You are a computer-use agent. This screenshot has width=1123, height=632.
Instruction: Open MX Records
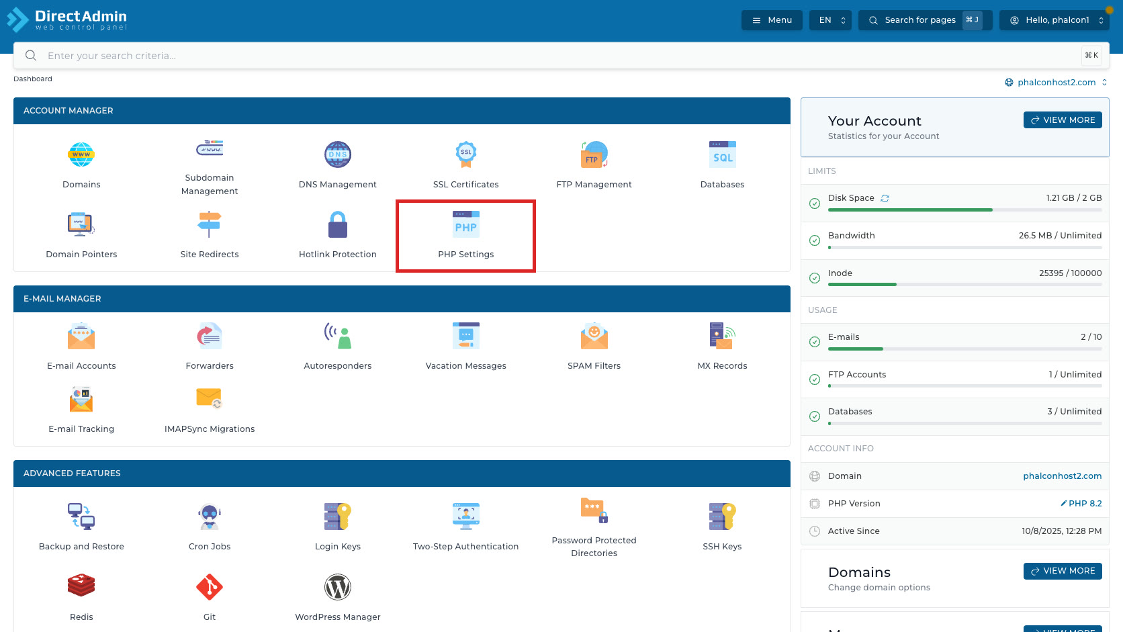pos(723,347)
